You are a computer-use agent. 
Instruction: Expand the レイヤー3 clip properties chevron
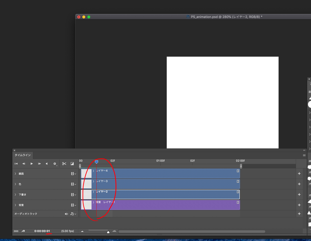[x=94, y=181]
